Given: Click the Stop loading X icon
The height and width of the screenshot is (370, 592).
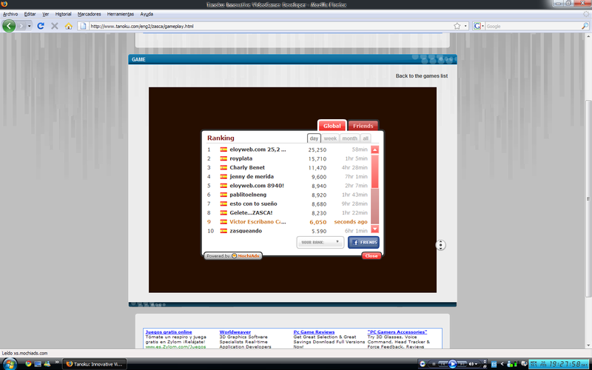Looking at the screenshot, I should click(55, 26).
